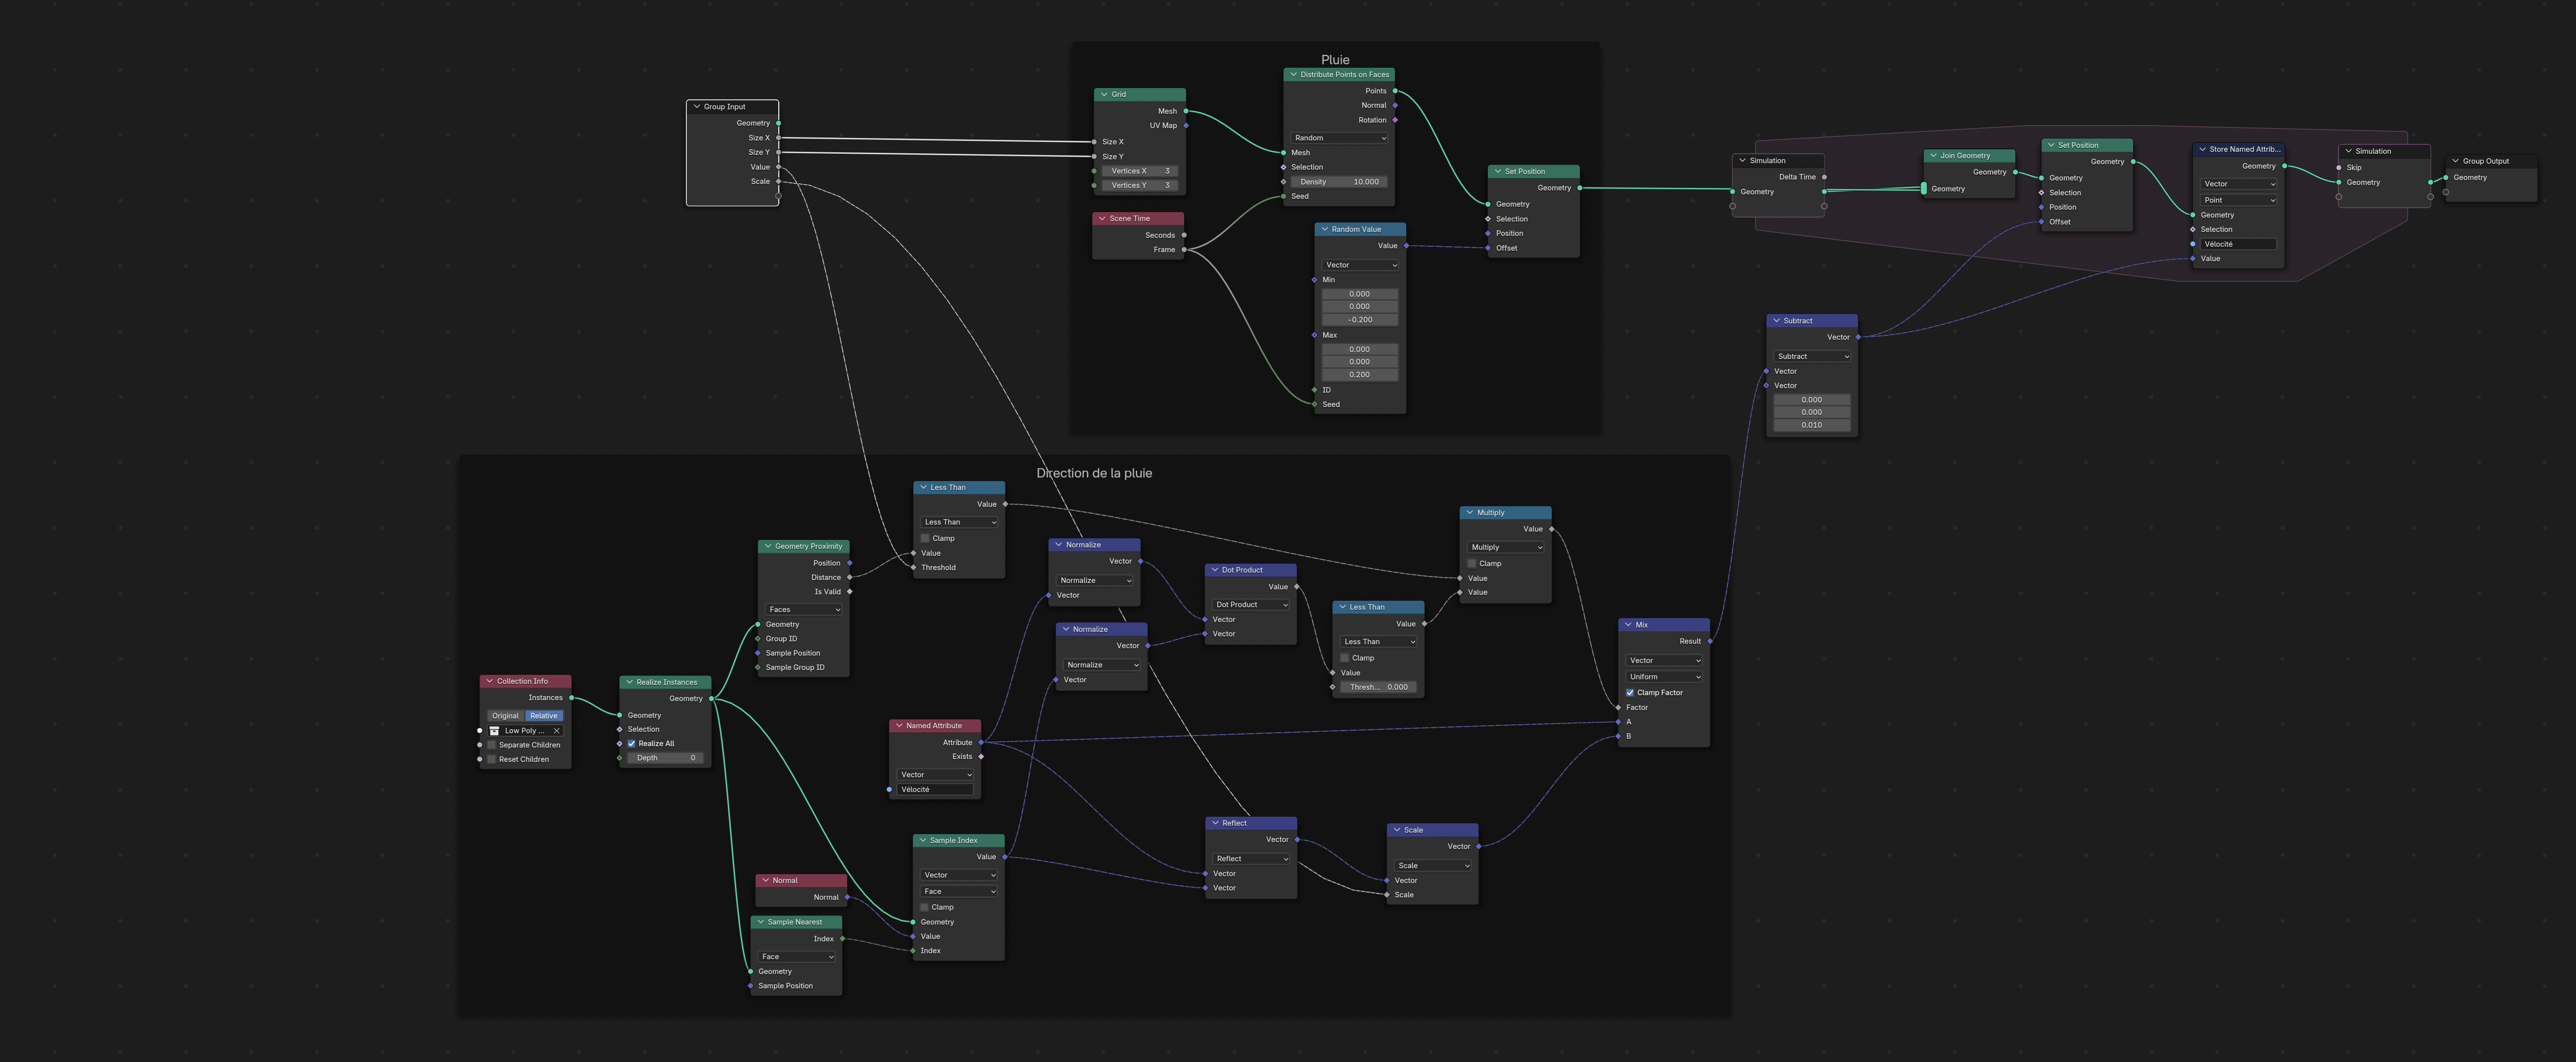
Task: Click the Pluie frame label
Action: coord(1335,60)
